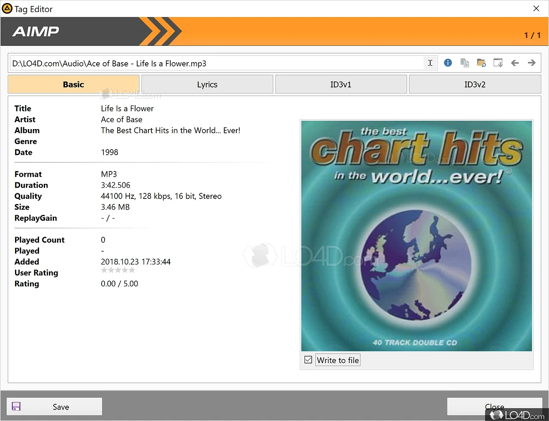Click the title value Life Is a Flower
The height and width of the screenshot is (421, 549).
click(127, 108)
